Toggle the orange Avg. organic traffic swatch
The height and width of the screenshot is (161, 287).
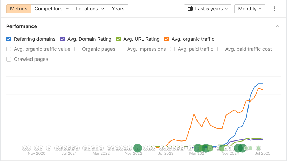tap(166, 39)
